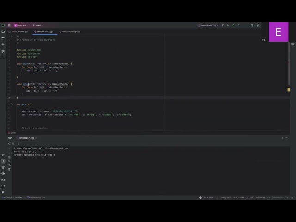
Task: Open the Commit tool window
Action: click(x=3, y=38)
